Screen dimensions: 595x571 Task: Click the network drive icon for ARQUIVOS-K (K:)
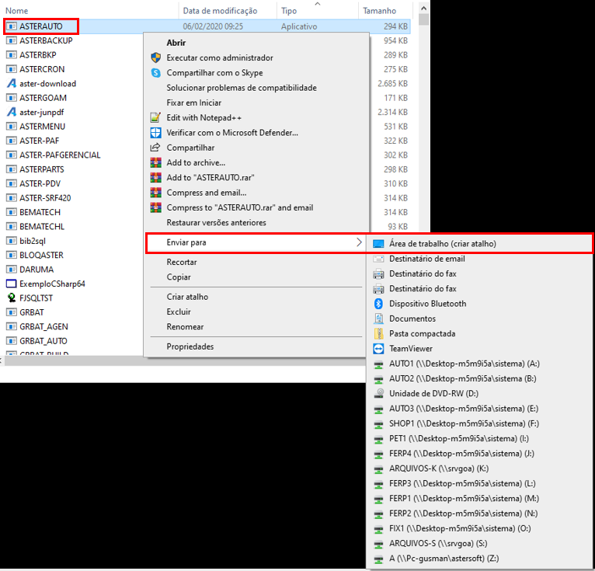point(378,469)
